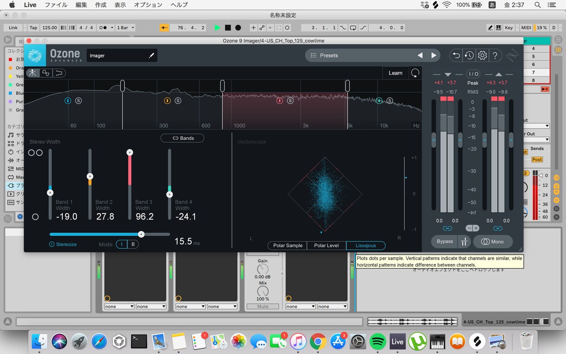Open the オプション menu in menu bar
The height and width of the screenshot is (354, 566).
pyautogui.click(x=148, y=5)
